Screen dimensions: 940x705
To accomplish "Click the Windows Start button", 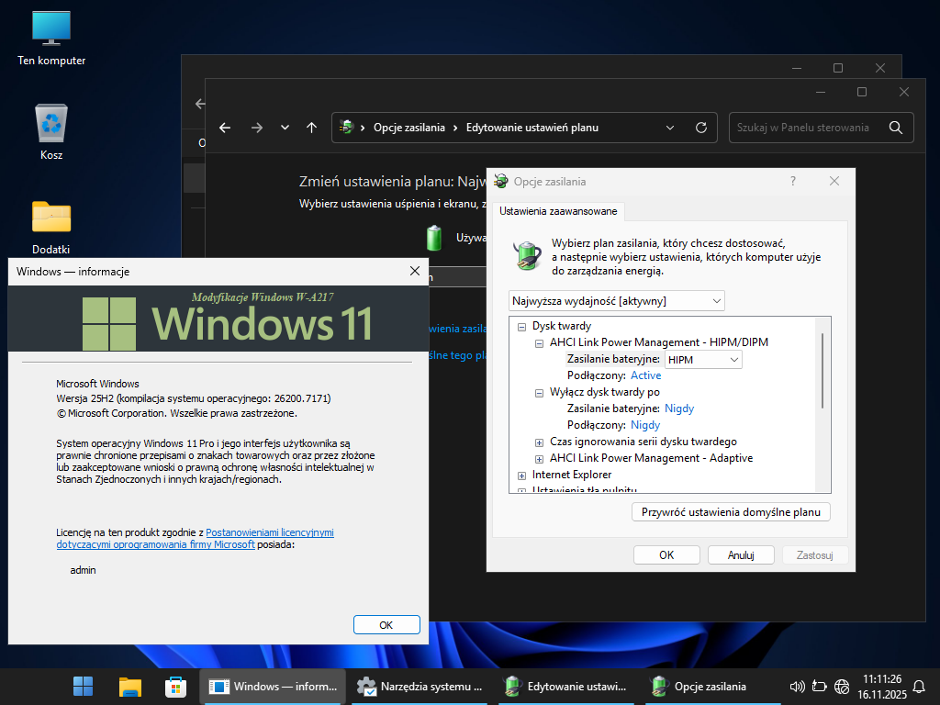I will (x=83, y=686).
